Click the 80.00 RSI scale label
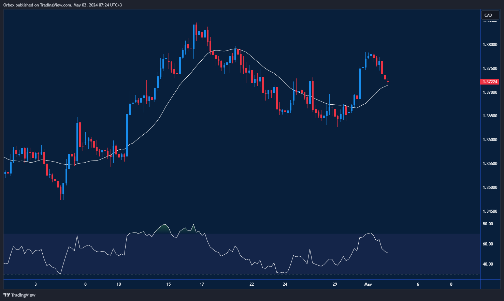 [x=488, y=224]
